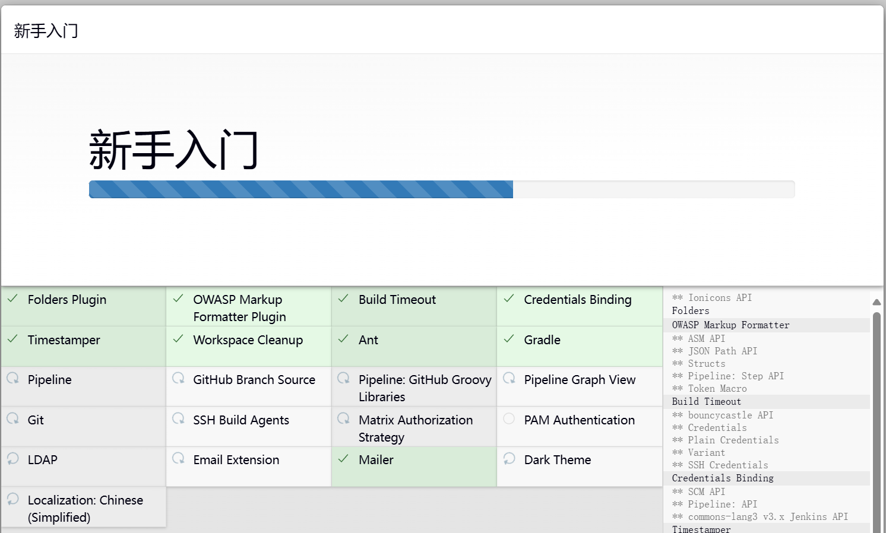The image size is (886, 533).
Task: Click the installation progress bar
Action: pos(441,189)
